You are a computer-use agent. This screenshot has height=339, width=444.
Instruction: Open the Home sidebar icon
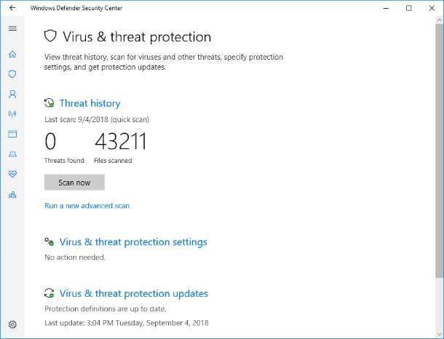[x=12, y=54]
